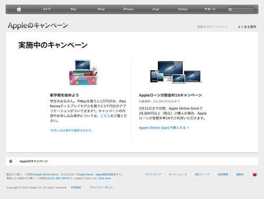Open the iPhone navigation tab
Screen dimensions: 264x199
[128, 9]
